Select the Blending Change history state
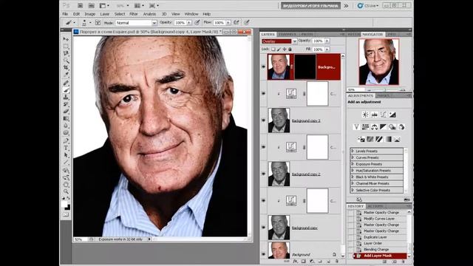 [376, 250]
